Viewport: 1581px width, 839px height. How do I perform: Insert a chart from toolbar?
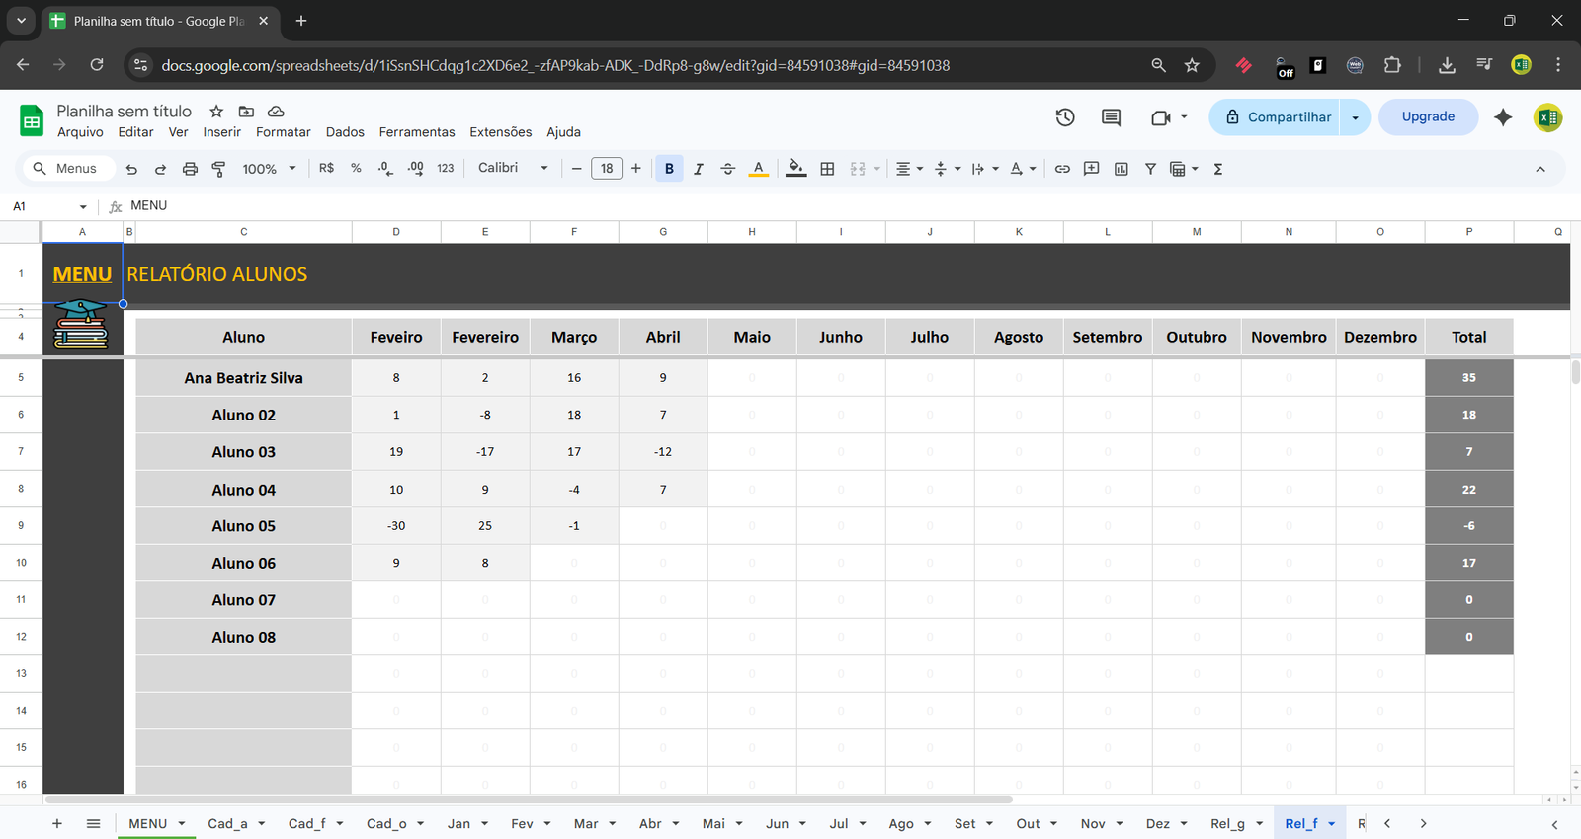[1121, 169]
